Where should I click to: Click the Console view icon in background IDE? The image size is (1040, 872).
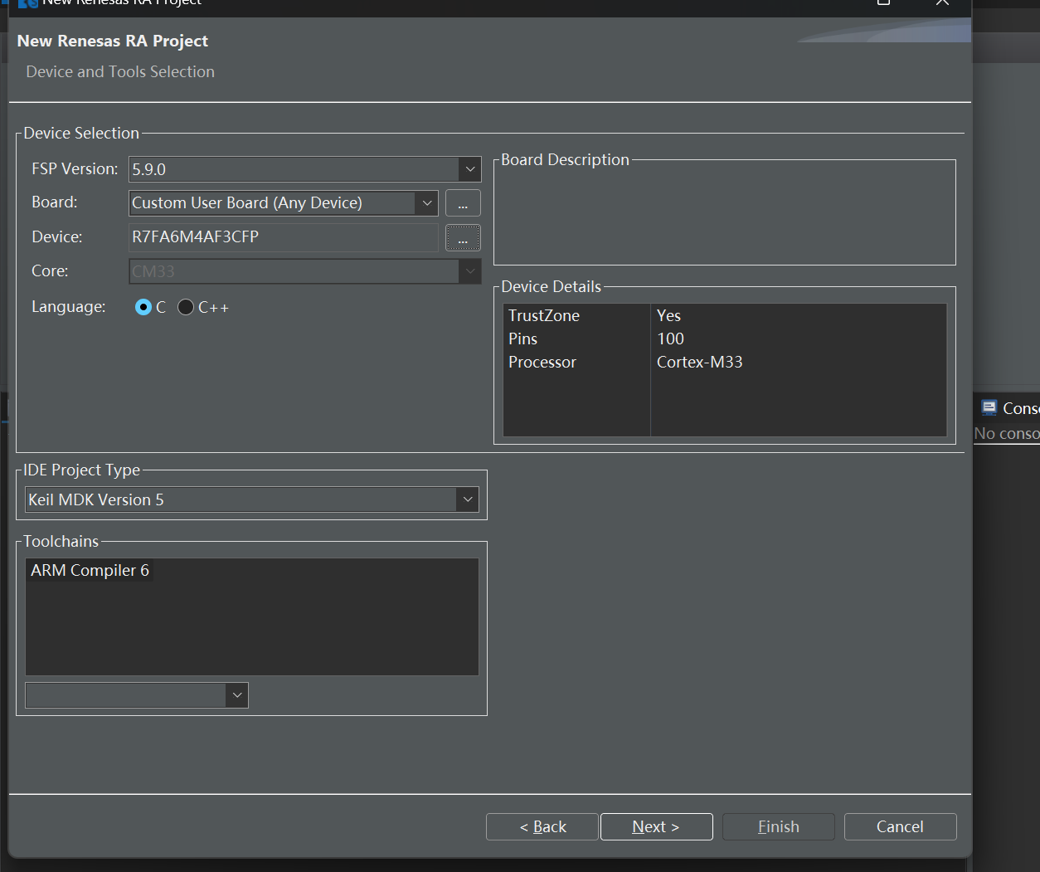pos(989,407)
